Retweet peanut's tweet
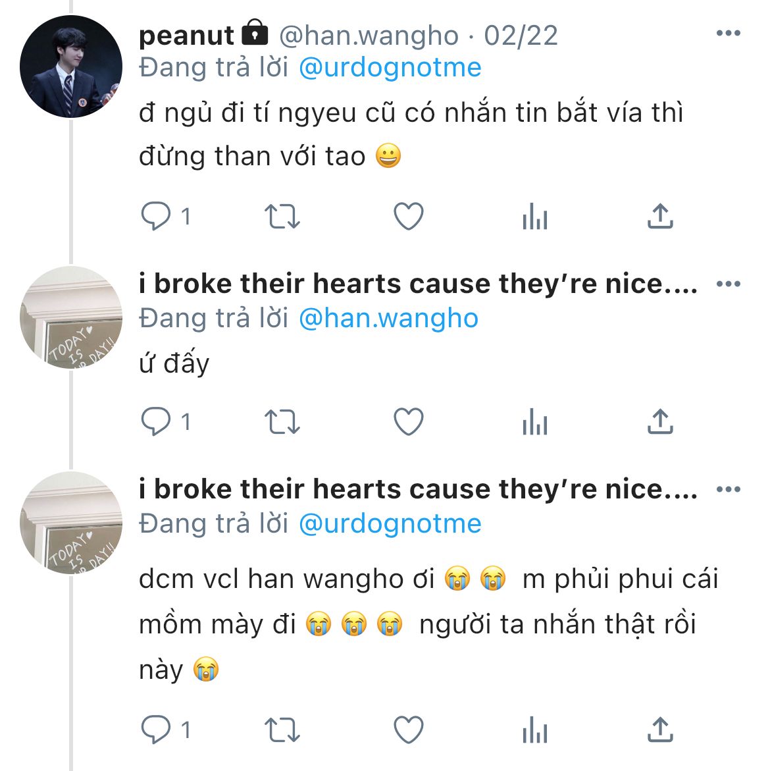 pyautogui.click(x=282, y=217)
